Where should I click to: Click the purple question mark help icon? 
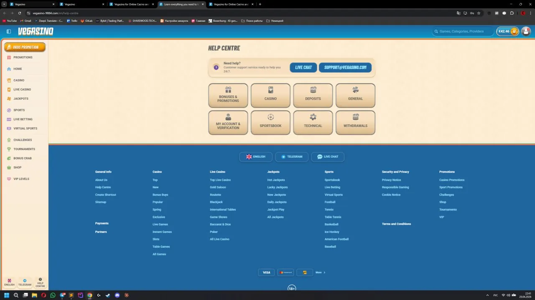tap(216, 67)
